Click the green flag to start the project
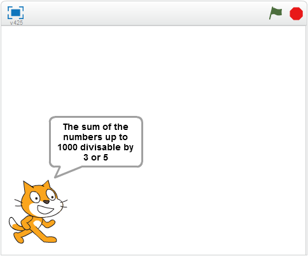This screenshot has width=308, height=256. pyautogui.click(x=276, y=13)
